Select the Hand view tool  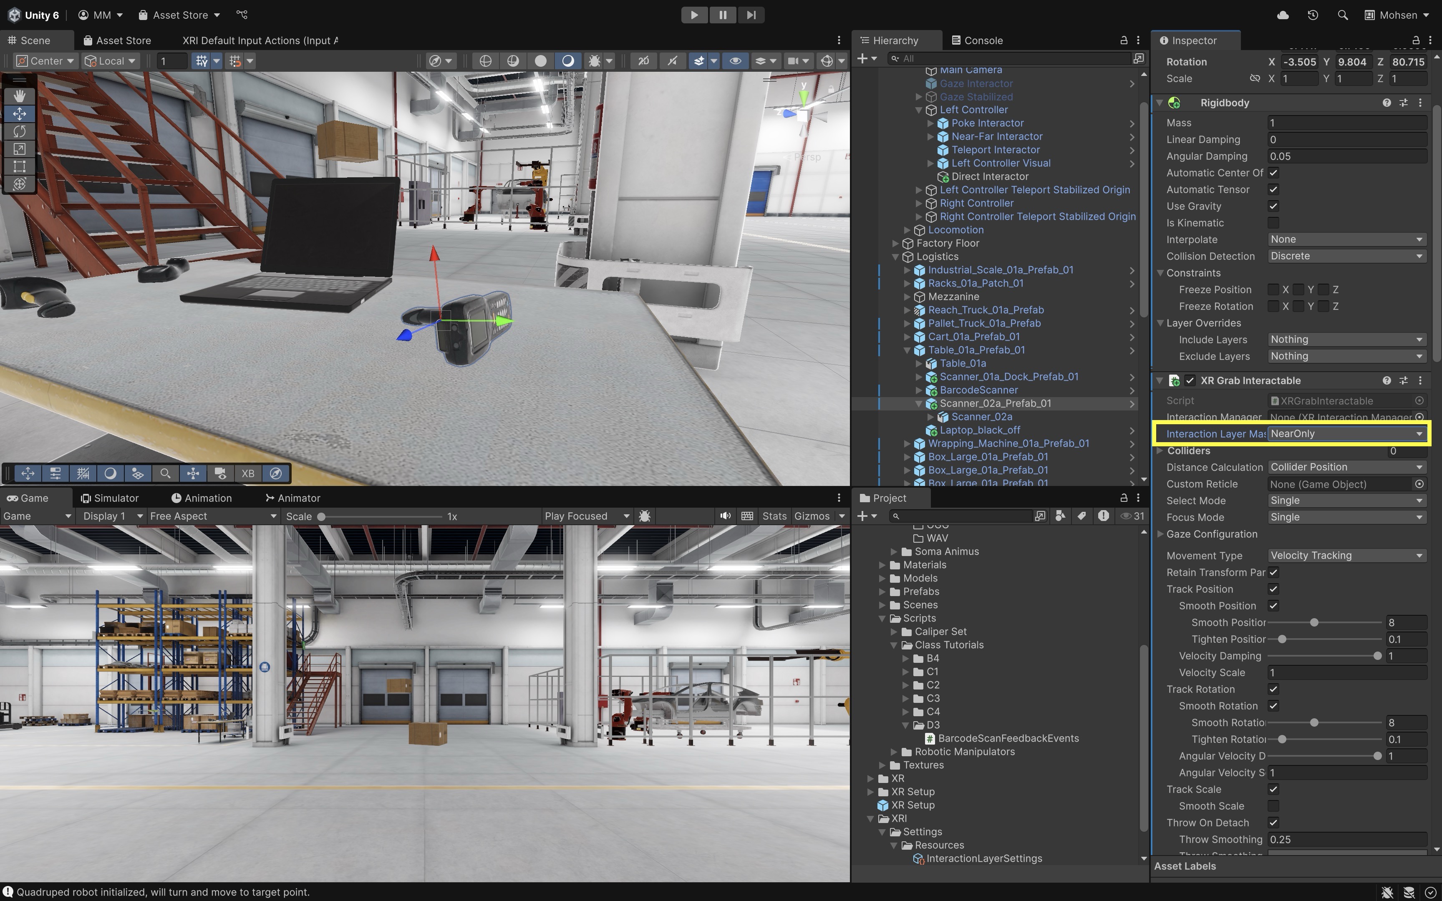point(19,96)
